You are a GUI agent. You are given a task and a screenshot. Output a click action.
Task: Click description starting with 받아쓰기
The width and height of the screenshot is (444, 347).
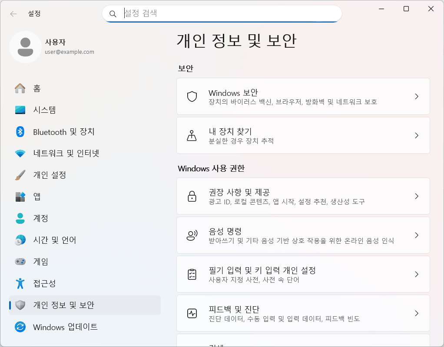302,241
